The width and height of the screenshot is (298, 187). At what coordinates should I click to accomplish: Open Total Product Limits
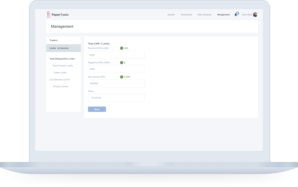point(63,66)
